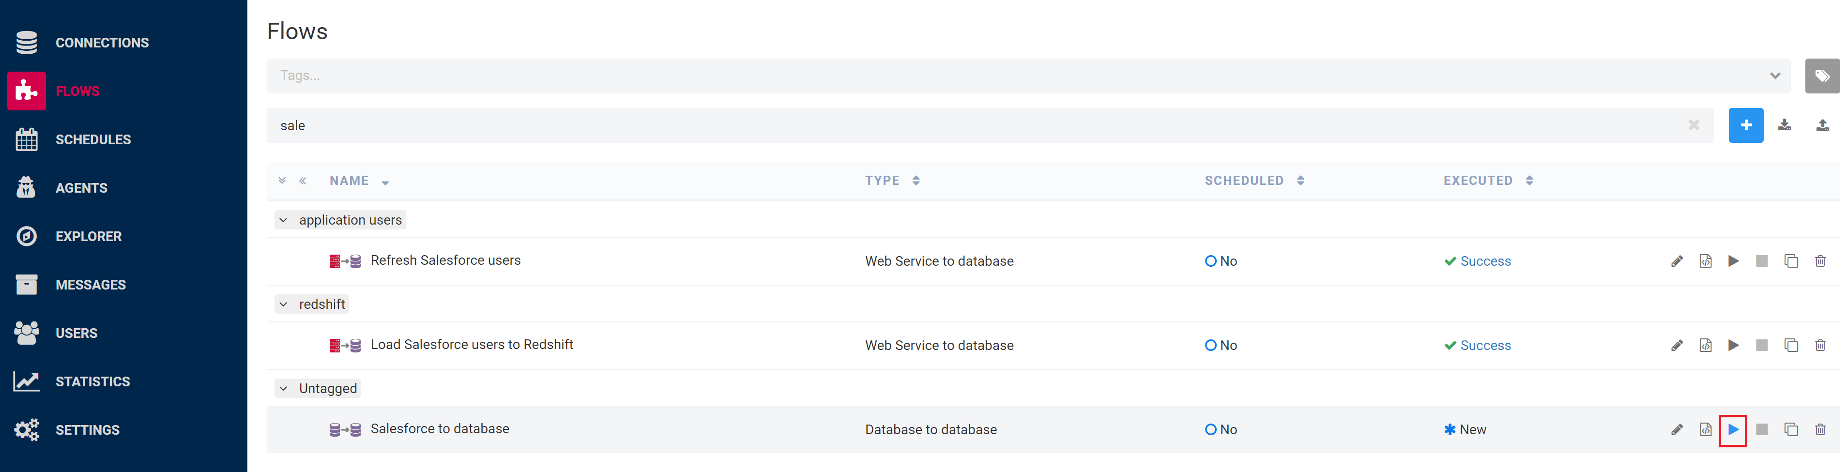Image resolution: width=1847 pixels, height=472 pixels.
Task: Collapse the 'application users' group
Action: click(283, 220)
